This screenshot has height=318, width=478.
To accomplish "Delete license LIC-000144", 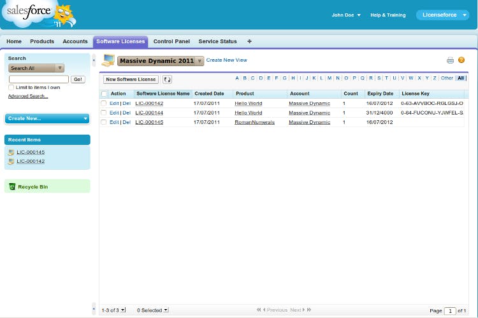I will coord(127,113).
